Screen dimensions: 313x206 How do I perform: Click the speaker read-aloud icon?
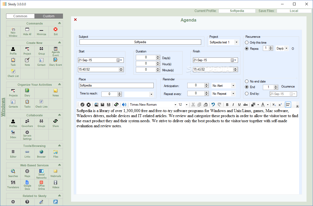tap(124, 105)
